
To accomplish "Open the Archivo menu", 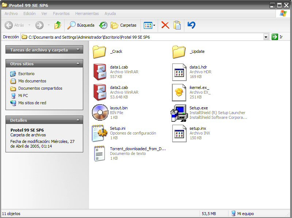I will (11, 13).
